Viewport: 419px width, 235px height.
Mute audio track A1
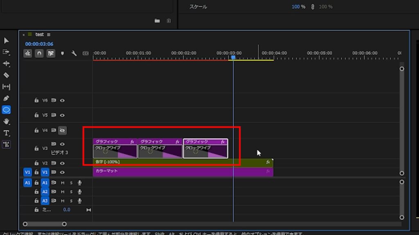[63, 183]
